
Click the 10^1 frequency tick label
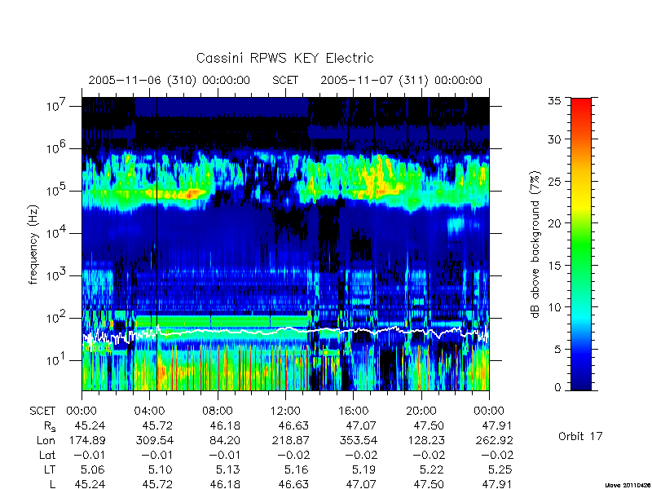point(55,359)
